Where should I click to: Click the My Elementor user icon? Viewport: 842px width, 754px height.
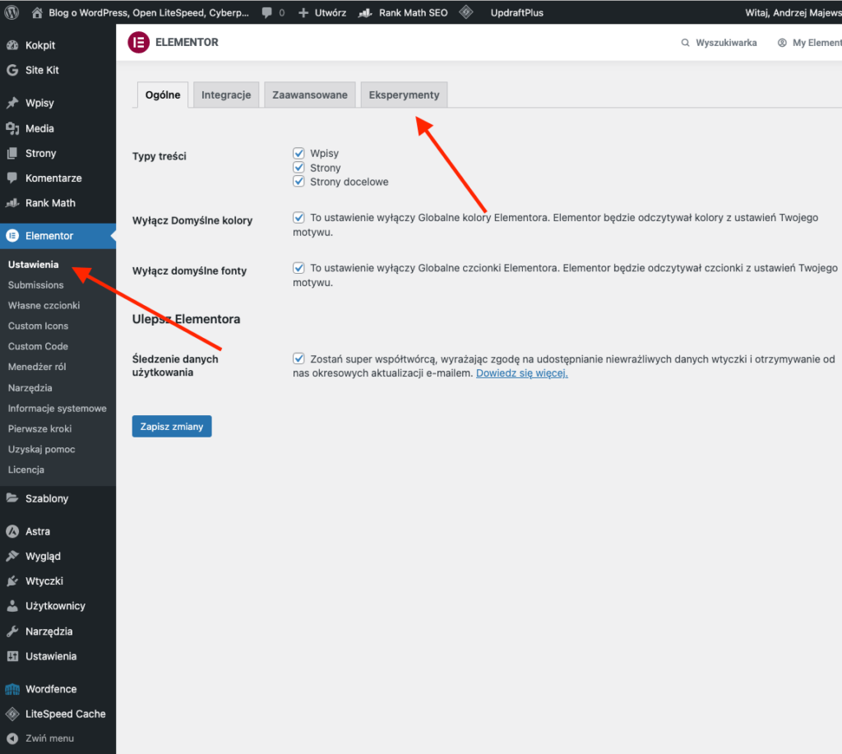pos(783,43)
